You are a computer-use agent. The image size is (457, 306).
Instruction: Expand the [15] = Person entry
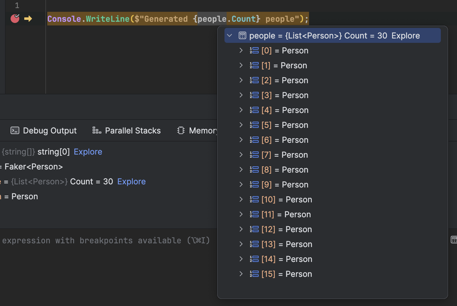pos(241,274)
